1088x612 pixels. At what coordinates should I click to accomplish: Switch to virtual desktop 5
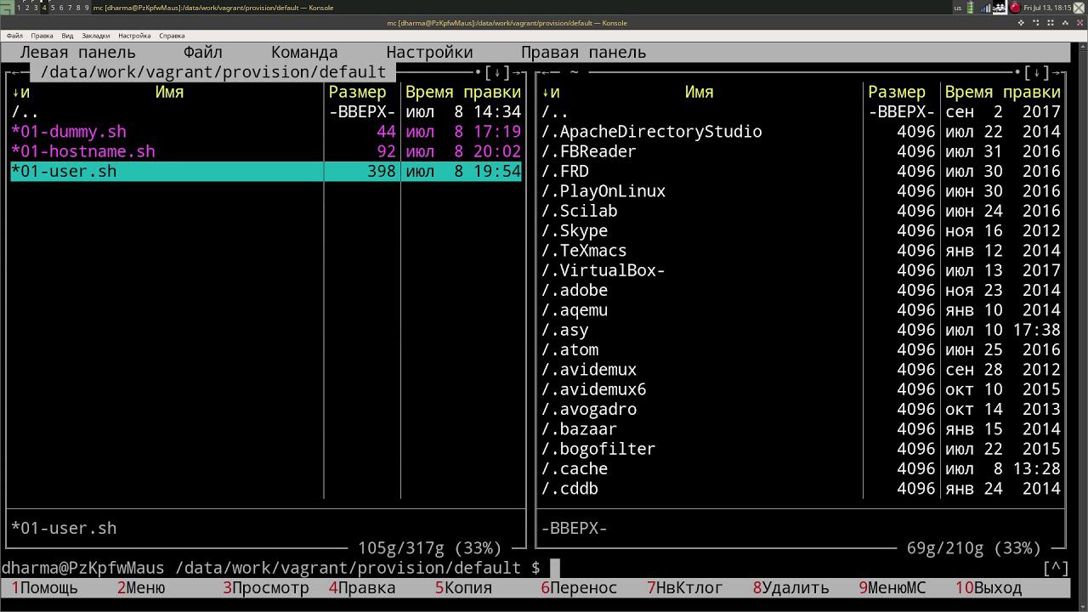pyautogui.click(x=53, y=8)
